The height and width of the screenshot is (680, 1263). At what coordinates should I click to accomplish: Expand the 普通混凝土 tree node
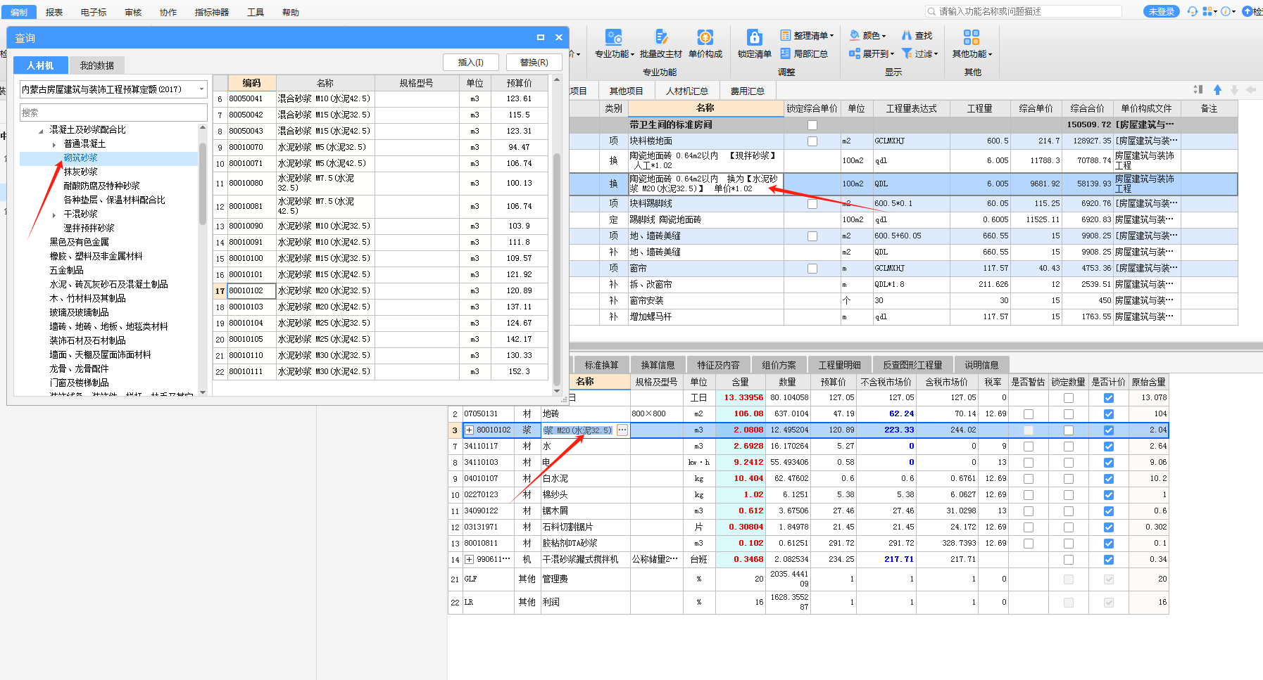click(54, 144)
